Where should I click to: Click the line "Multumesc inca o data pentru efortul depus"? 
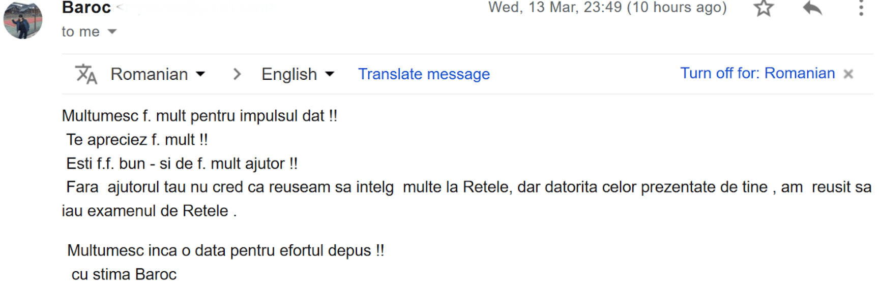(x=225, y=250)
